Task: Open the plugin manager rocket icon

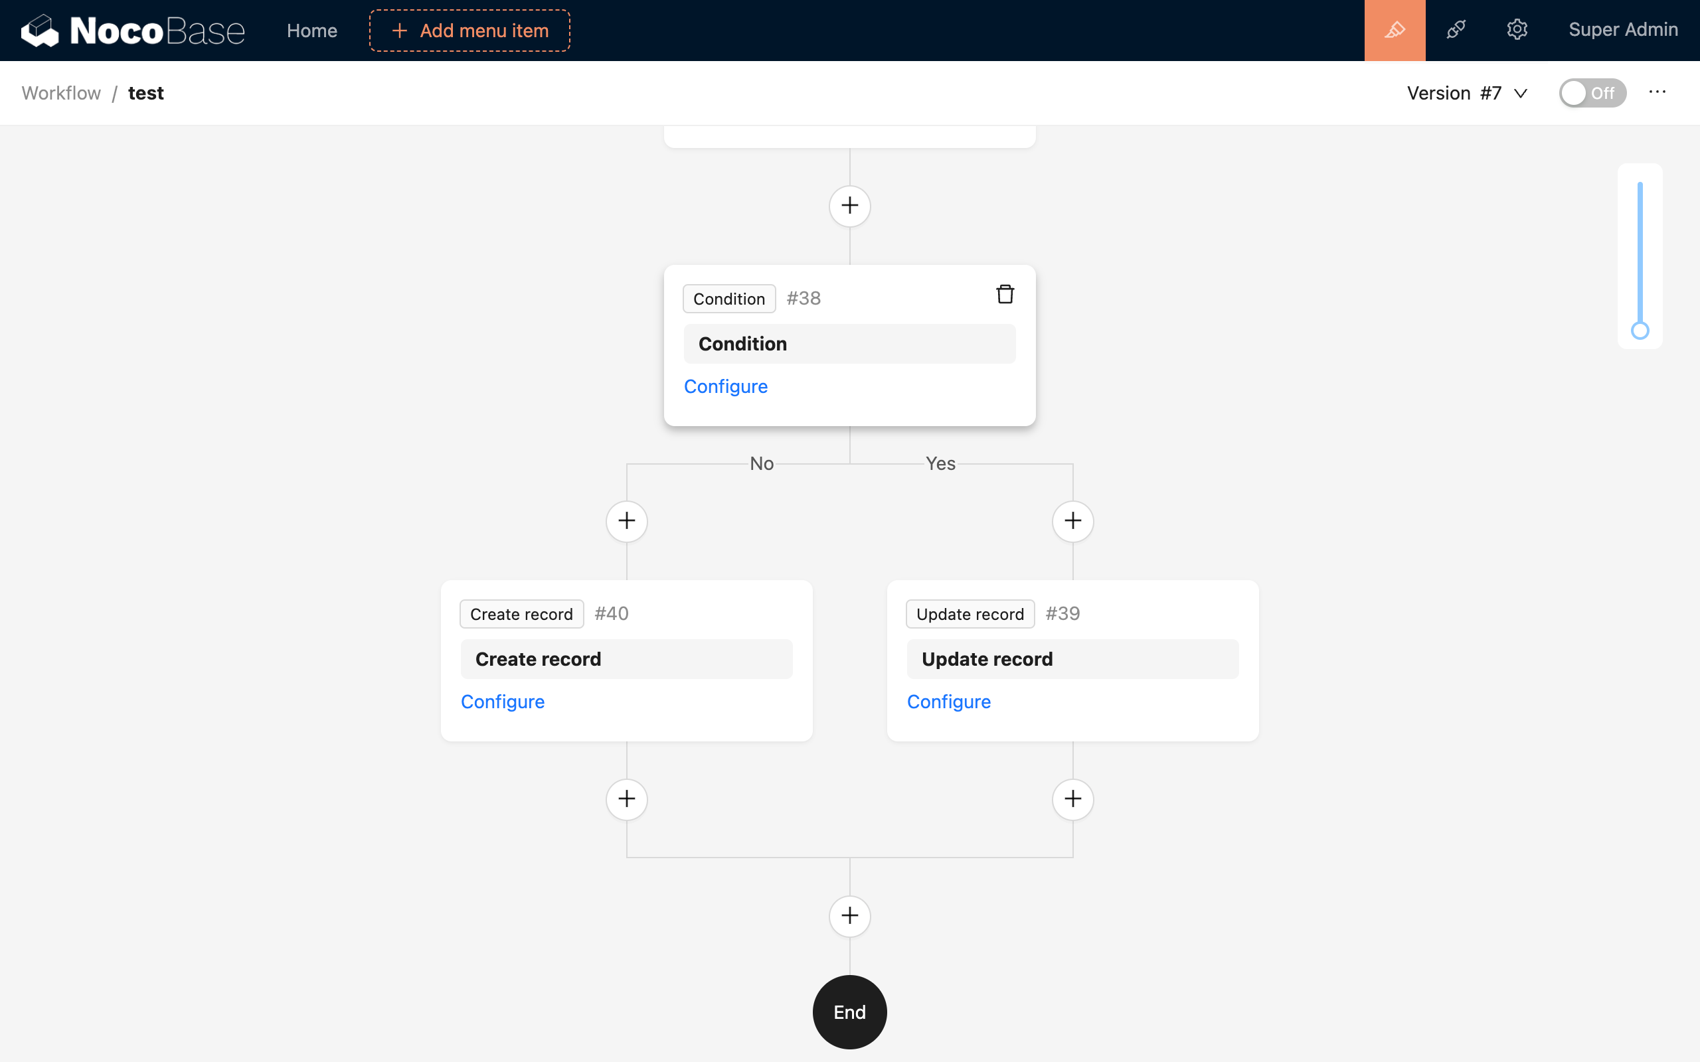Action: point(1456,31)
